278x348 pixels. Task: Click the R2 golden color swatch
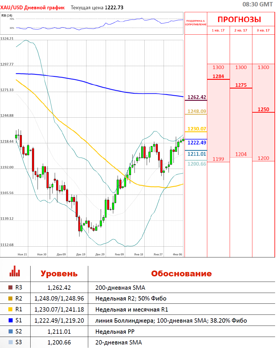tap(11, 299)
